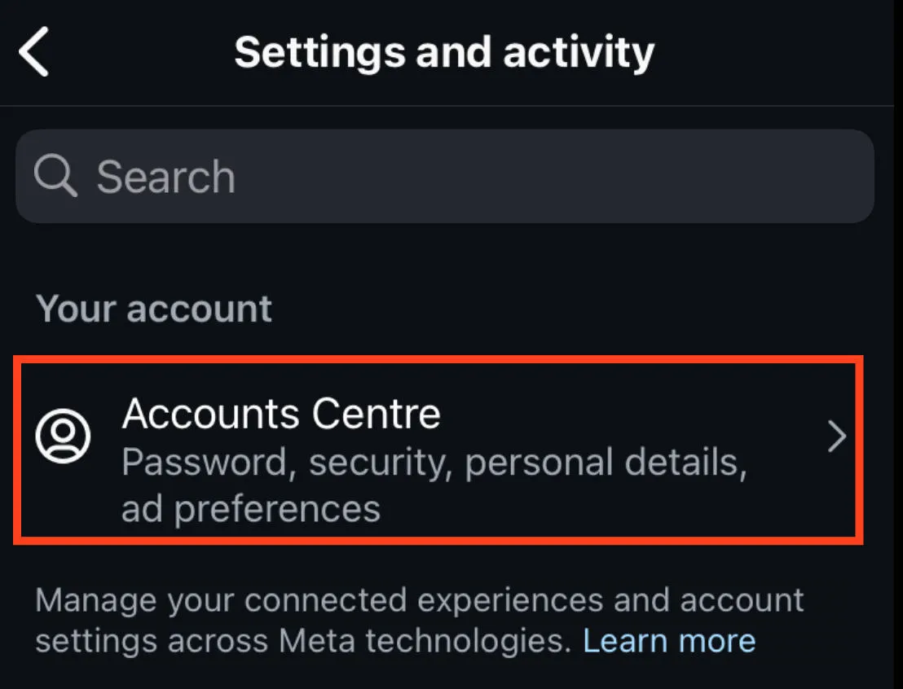The width and height of the screenshot is (903, 689).
Task: Focus the Search settings input field
Action: [x=444, y=176]
